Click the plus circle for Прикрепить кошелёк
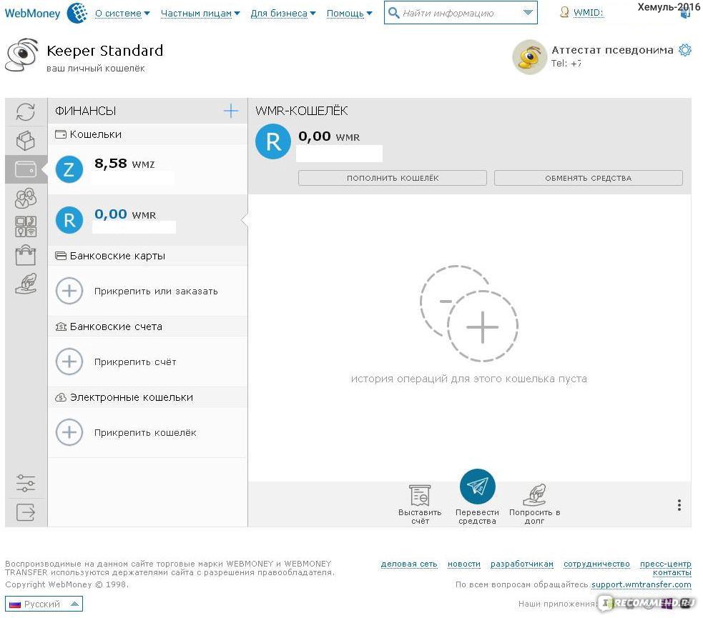 click(69, 432)
